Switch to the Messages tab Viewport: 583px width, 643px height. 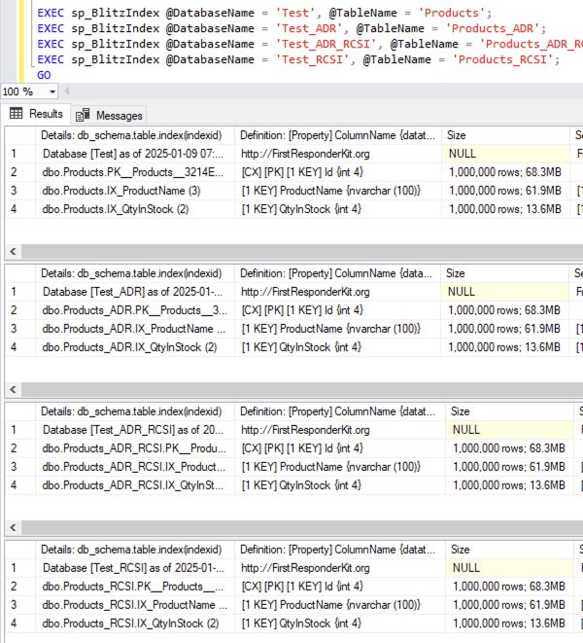110,115
